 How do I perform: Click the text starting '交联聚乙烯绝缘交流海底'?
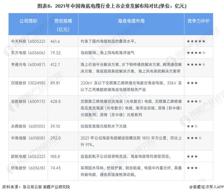[x=131, y=108]
